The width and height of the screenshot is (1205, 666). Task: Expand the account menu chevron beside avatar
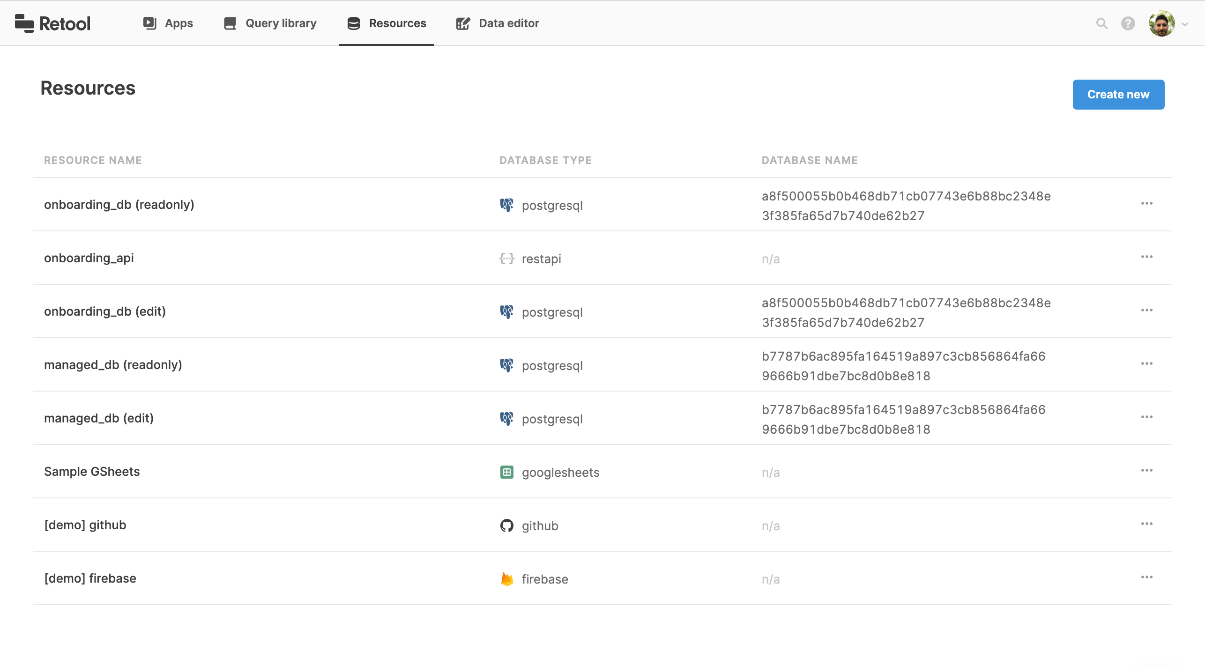1185,24
